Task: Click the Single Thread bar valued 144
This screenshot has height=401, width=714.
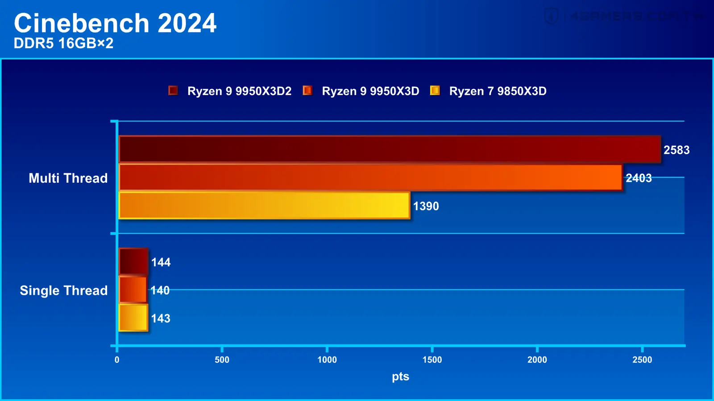Action: click(x=133, y=262)
